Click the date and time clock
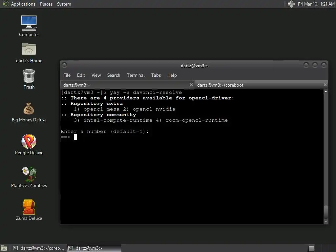The width and height of the screenshot is (336, 252). tap(316, 4)
